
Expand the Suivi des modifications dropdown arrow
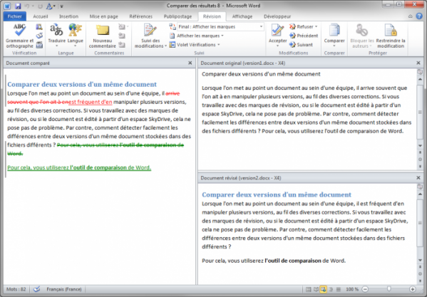coord(165,46)
